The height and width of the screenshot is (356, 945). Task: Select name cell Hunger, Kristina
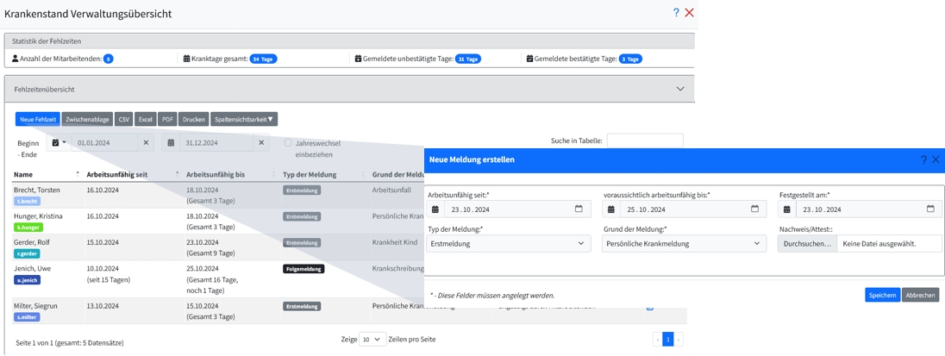[38, 215]
